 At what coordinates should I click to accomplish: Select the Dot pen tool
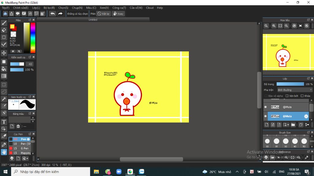click(4, 44)
